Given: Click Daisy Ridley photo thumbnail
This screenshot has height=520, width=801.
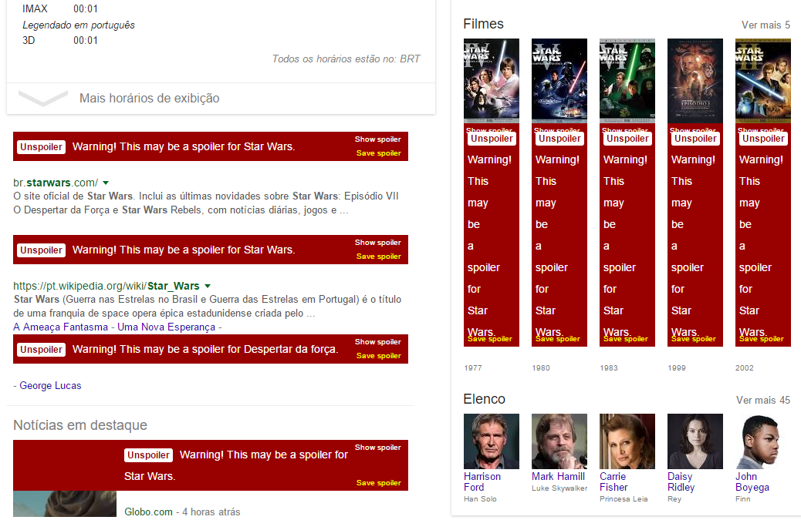Looking at the screenshot, I should point(695,441).
